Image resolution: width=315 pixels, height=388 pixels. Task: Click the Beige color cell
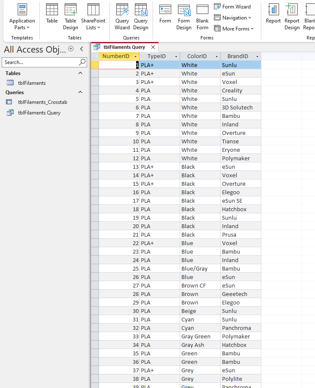click(200, 311)
